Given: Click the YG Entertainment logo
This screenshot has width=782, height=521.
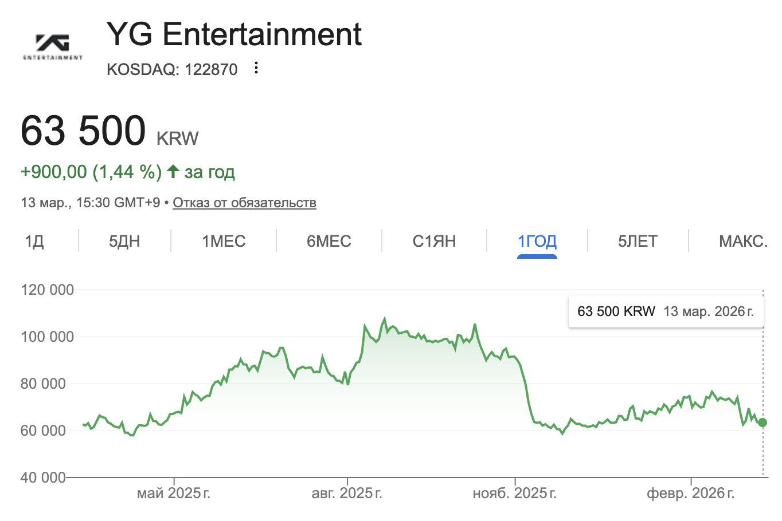Looking at the screenshot, I should [x=53, y=47].
